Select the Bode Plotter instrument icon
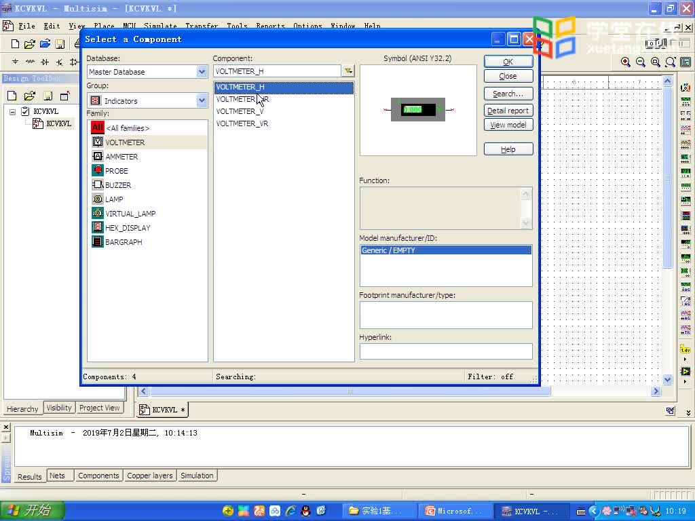Image resolution: width=695 pixels, height=521 pixels. tap(685, 159)
